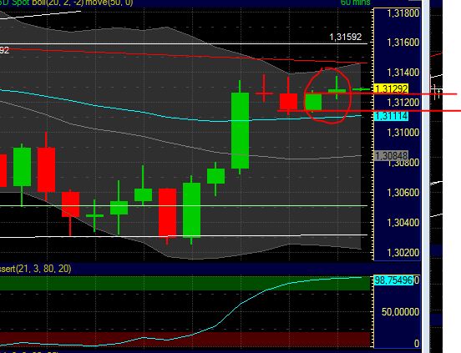Select the green overbought band in the oscillator
This screenshot has width=461, height=353.
click(185, 283)
